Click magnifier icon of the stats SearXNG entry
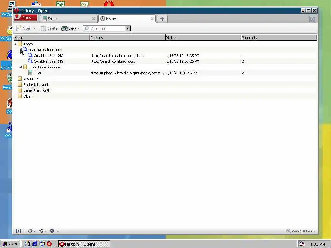 30,55
